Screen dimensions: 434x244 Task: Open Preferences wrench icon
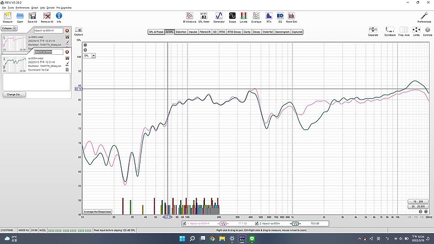pos(424,17)
